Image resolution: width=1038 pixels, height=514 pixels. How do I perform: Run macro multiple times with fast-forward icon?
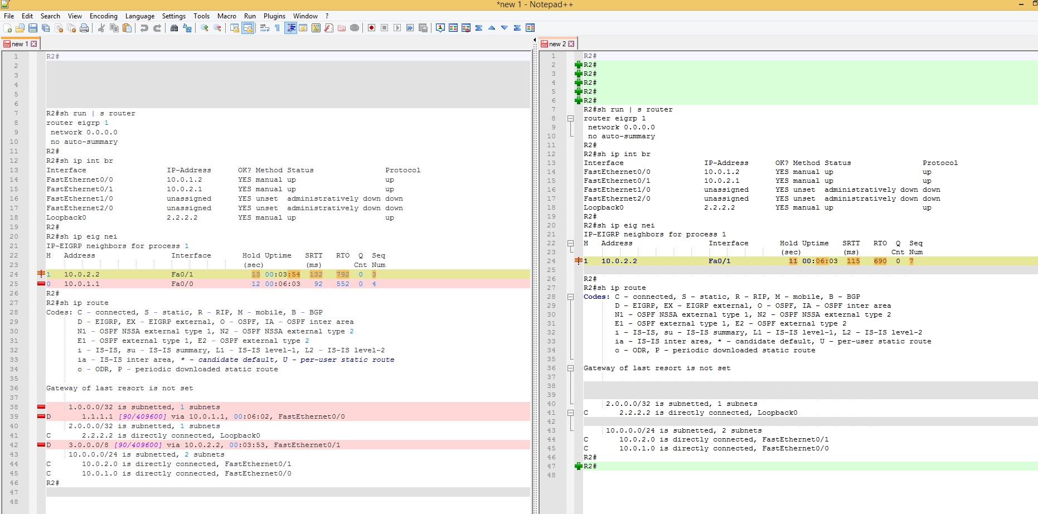tap(410, 28)
